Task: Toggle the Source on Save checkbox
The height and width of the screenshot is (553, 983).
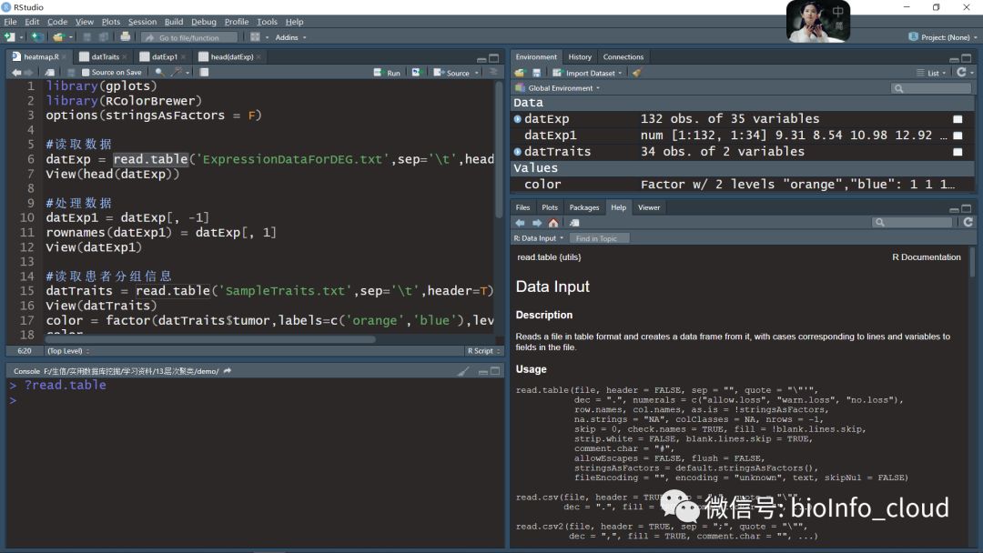Action: (x=86, y=73)
